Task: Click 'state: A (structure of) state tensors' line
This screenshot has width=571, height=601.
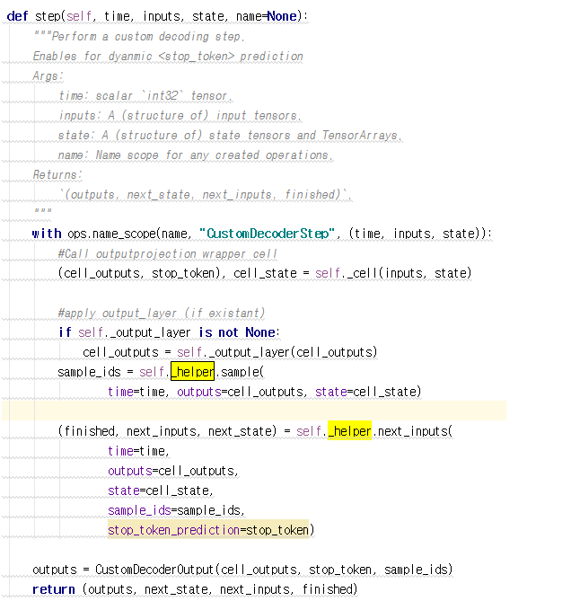Action: click(230, 136)
